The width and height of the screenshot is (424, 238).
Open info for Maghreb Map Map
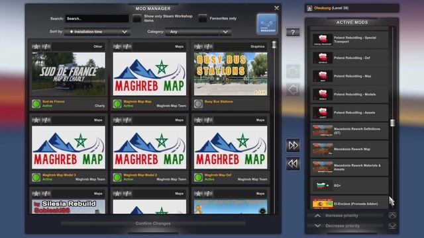(x=127, y=46)
